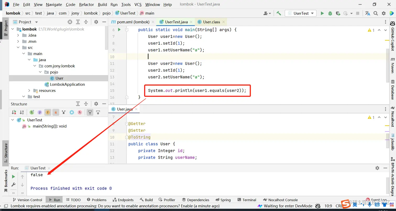Rerun UserTest from the Run panel
The width and height of the screenshot is (396, 211).
(x=13, y=177)
